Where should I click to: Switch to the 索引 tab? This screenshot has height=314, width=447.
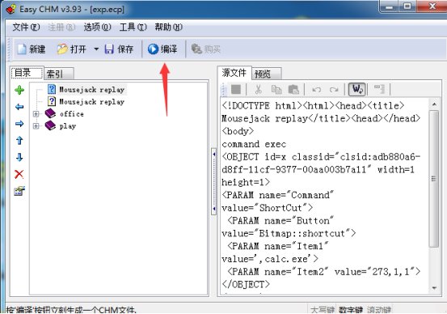[59, 74]
